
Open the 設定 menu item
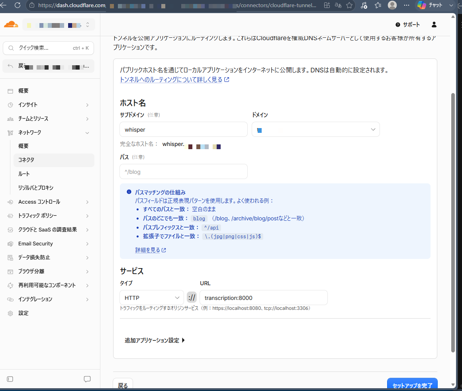pyautogui.click(x=48, y=313)
